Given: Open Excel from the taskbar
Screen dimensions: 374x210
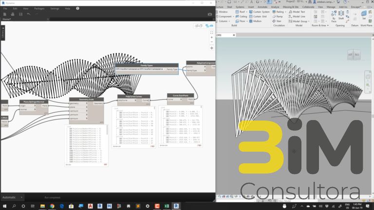Looking at the screenshot, I should click(x=167, y=206).
